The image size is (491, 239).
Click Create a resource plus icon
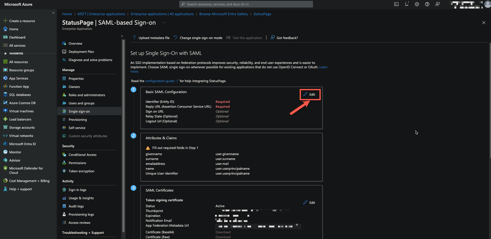point(5,21)
